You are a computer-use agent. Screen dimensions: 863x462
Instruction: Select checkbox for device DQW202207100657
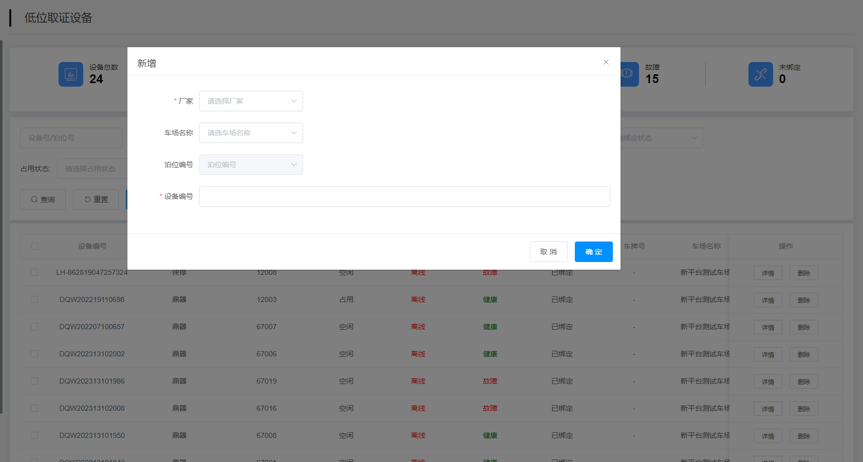point(34,327)
